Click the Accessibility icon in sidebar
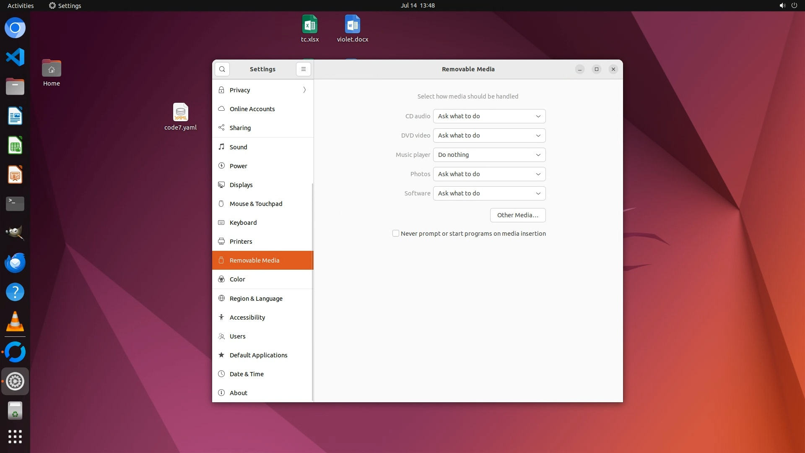Viewport: 805px width, 453px height. (x=221, y=318)
